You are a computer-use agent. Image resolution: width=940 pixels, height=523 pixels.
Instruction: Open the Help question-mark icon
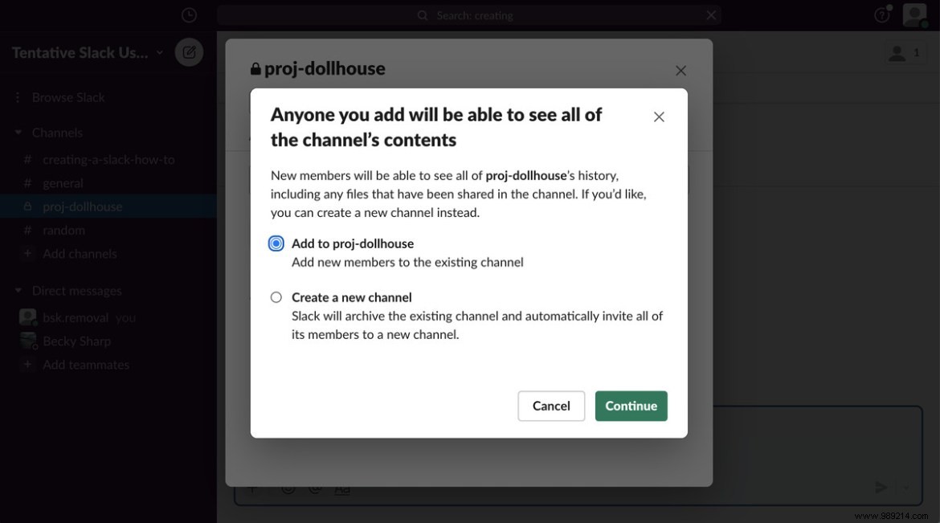pos(881,14)
